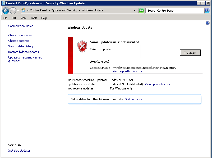Click the Code 800F0818 text
The width and height of the screenshot is (212, 158).
pos(100,68)
